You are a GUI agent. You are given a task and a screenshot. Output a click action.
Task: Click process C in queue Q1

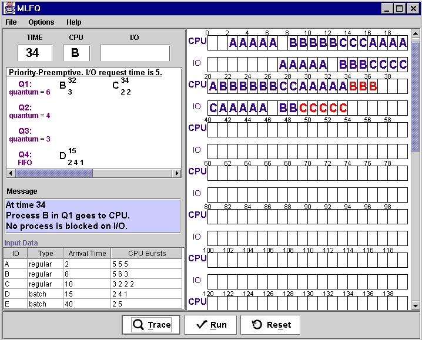116,85
